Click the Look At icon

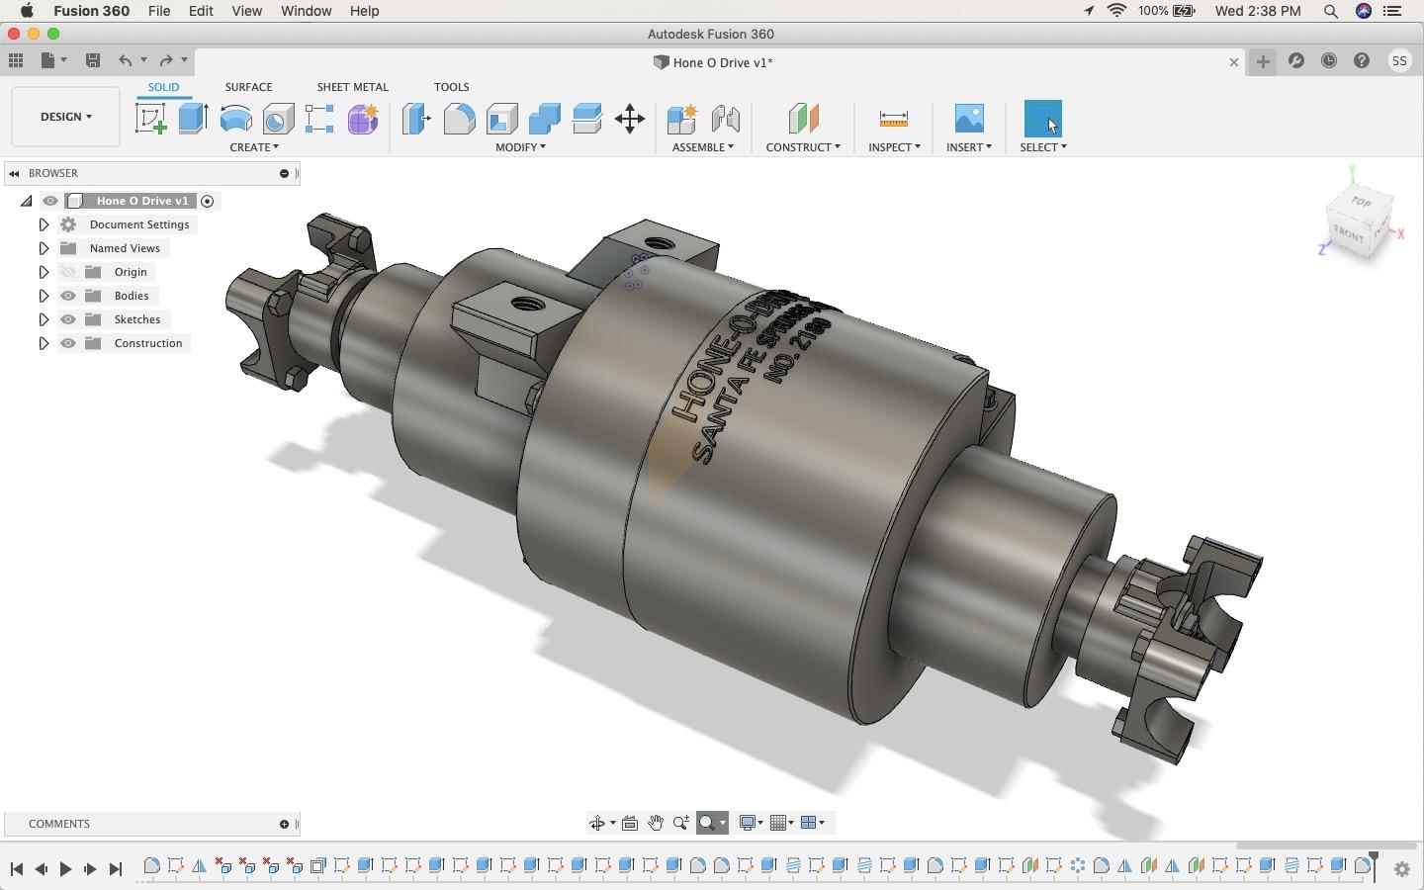630,823
